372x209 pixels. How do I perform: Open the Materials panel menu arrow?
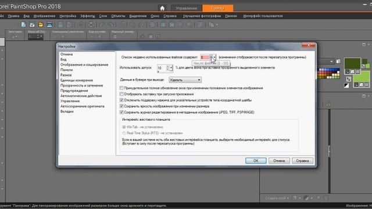369,45
